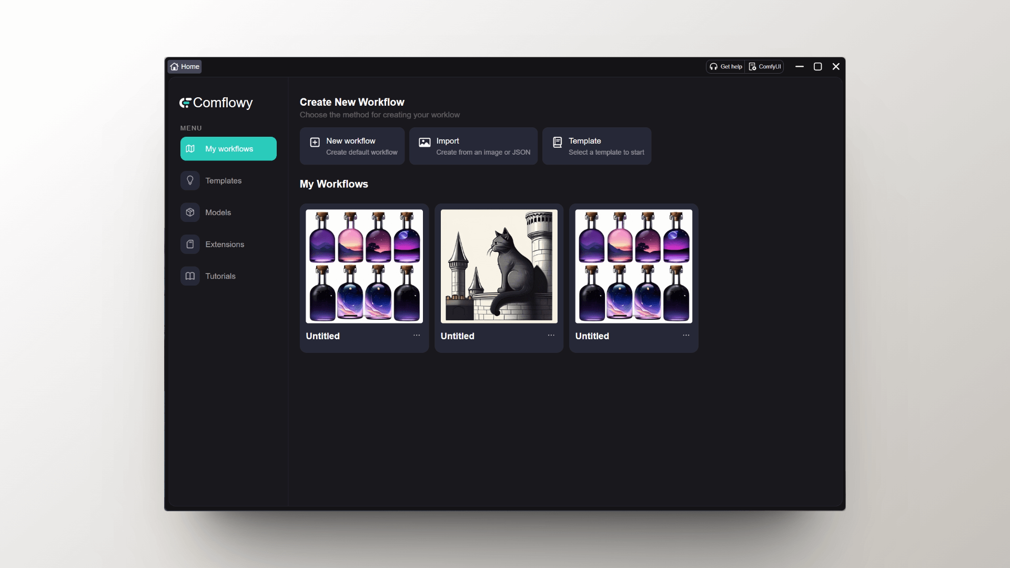This screenshot has width=1010, height=568.
Task: Click the plus icon on New workflow card
Action: (315, 142)
